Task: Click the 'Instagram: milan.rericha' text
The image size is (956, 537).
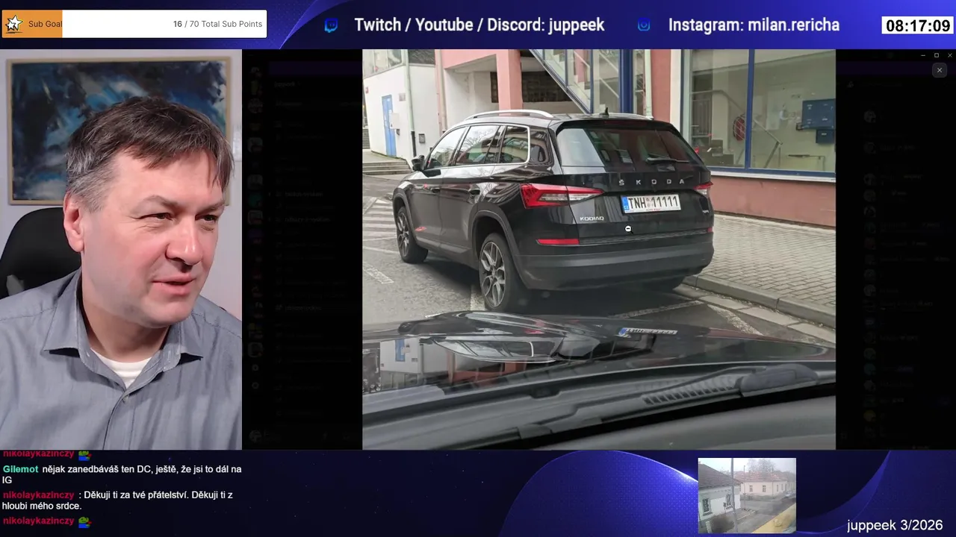Action: (x=754, y=25)
